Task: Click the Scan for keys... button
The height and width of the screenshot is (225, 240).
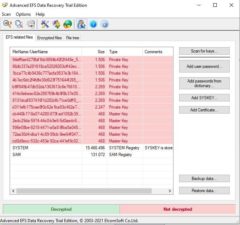Action: (x=204, y=51)
